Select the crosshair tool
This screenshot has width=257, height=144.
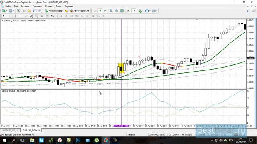coord(9,16)
